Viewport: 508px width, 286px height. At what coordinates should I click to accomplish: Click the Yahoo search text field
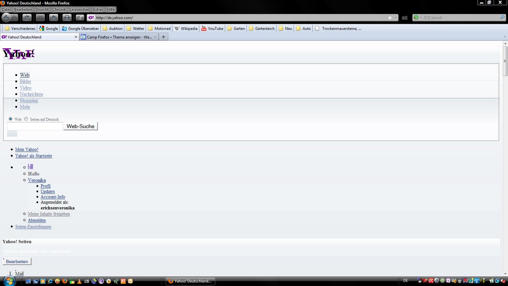point(35,126)
